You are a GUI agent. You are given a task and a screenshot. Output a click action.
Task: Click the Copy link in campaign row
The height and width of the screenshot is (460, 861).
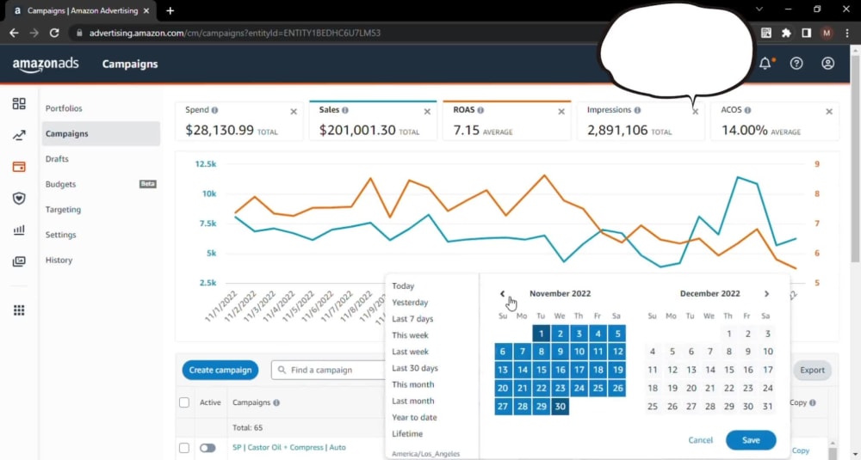(x=800, y=451)
